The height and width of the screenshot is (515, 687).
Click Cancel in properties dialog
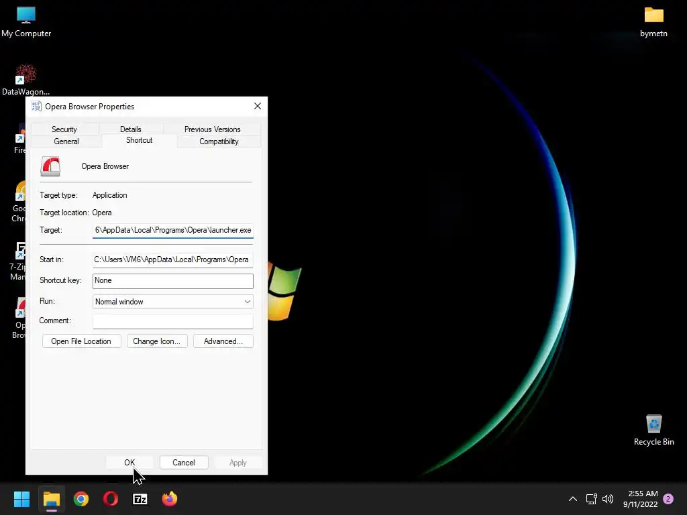pyautogui.click(x=184, y=463)
